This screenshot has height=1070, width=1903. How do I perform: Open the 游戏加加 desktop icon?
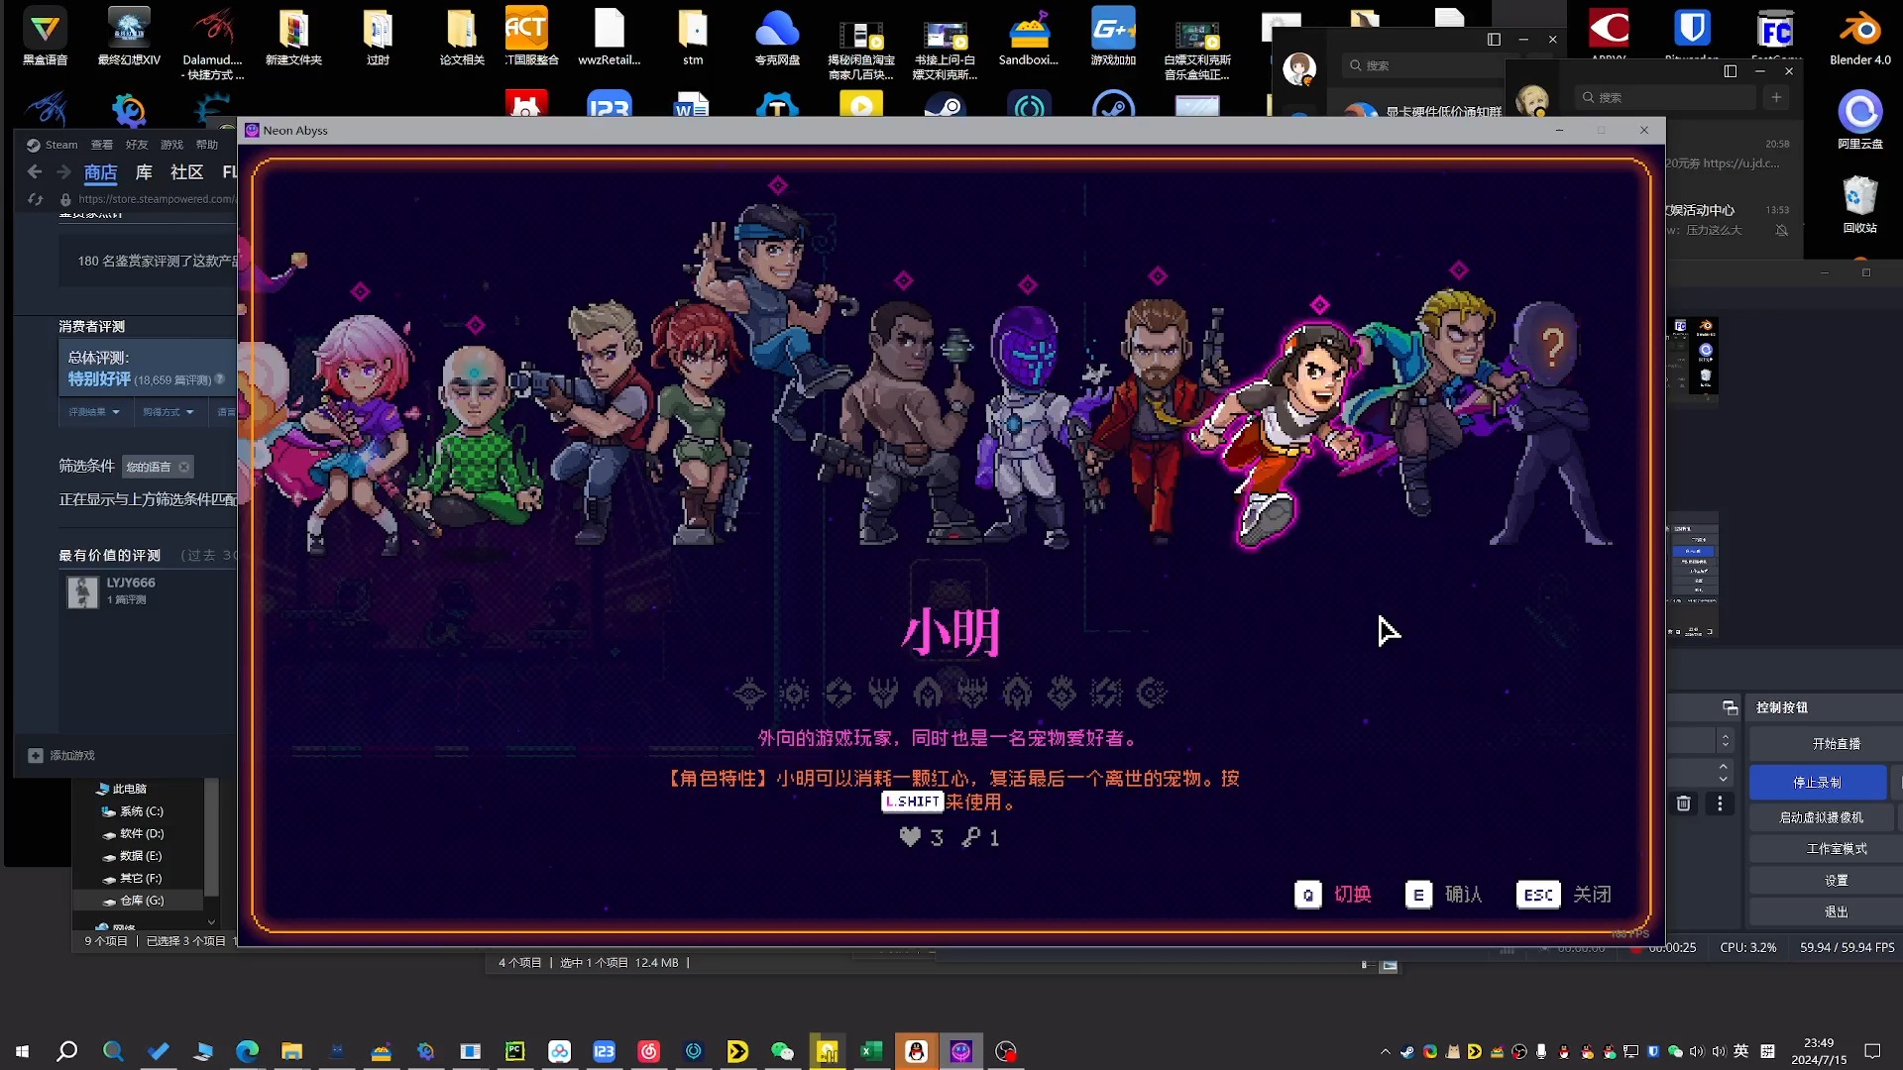pos(1113,38)
